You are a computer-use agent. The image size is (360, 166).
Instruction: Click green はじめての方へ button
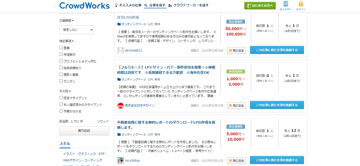(260, 6)
